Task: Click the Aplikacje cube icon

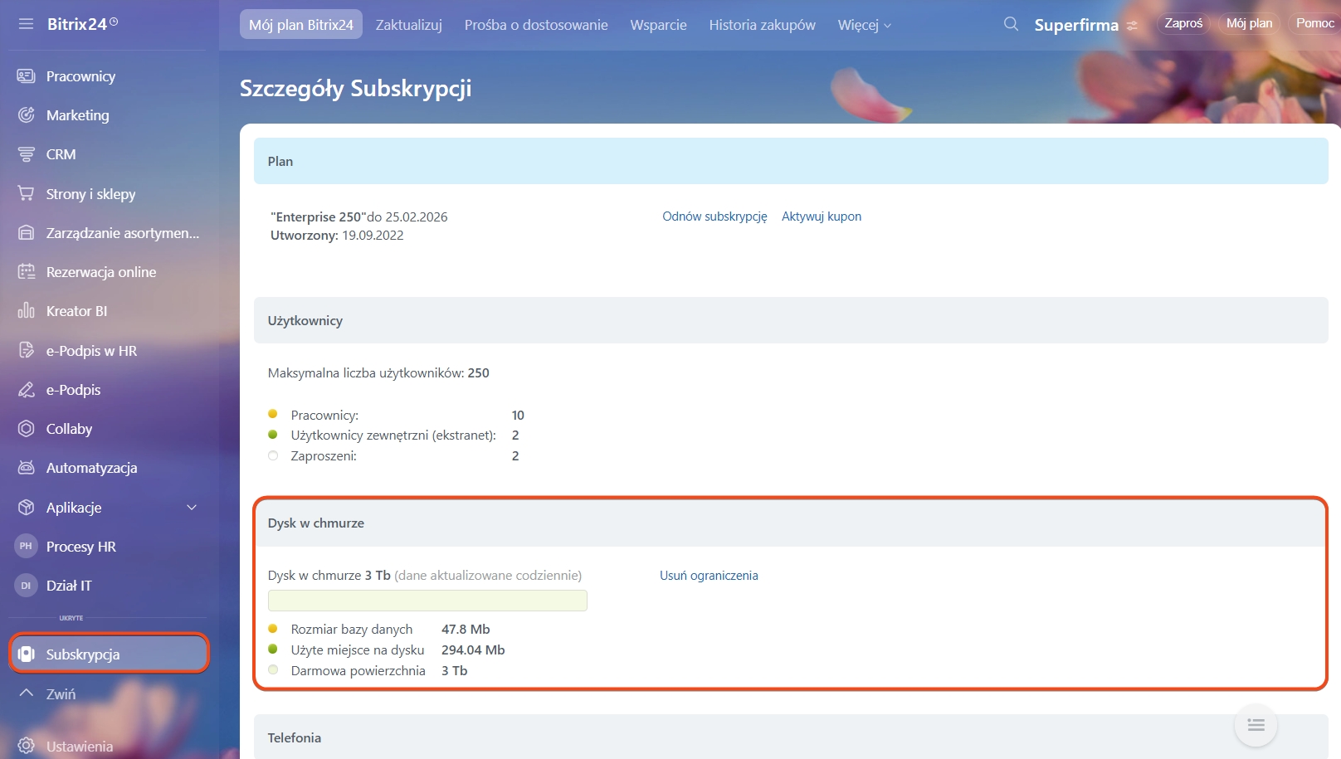Action: (27, 508)
